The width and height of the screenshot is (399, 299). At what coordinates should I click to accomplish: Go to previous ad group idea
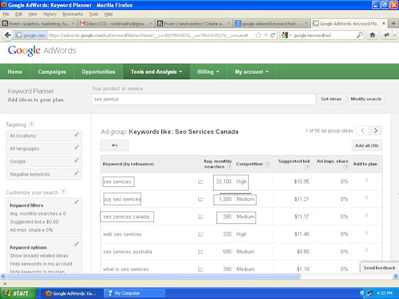pos(363,130)
